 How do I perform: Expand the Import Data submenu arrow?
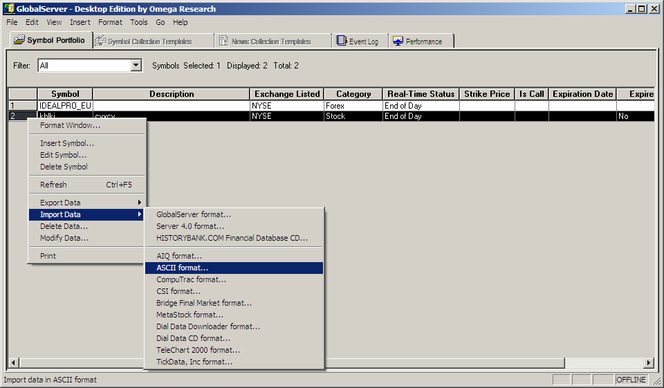pos(139,214)
